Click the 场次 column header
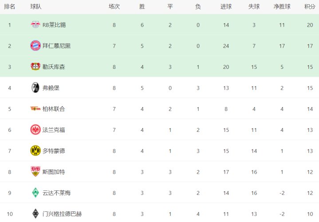 pyautogui.click(x=114, y=7)
